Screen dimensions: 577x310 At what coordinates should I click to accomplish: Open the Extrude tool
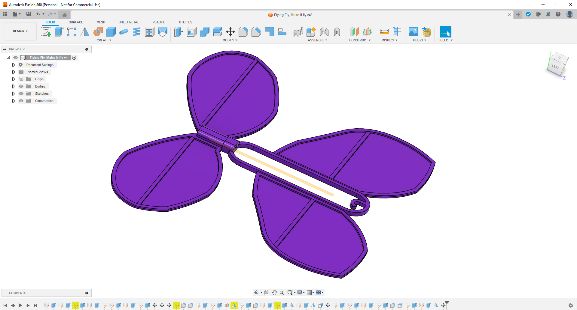click(x=58, y=32)
